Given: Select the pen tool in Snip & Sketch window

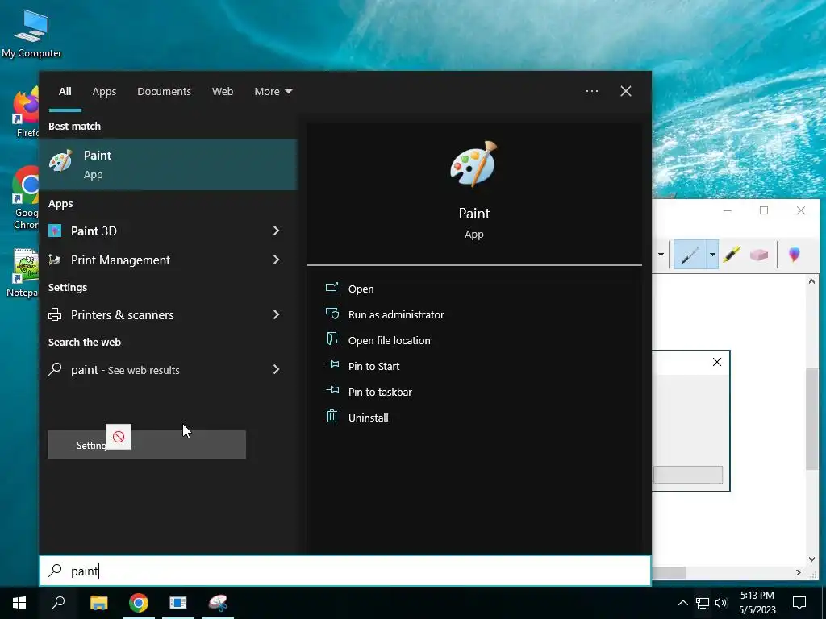Looking at the screenshot, I should [690, 255].
